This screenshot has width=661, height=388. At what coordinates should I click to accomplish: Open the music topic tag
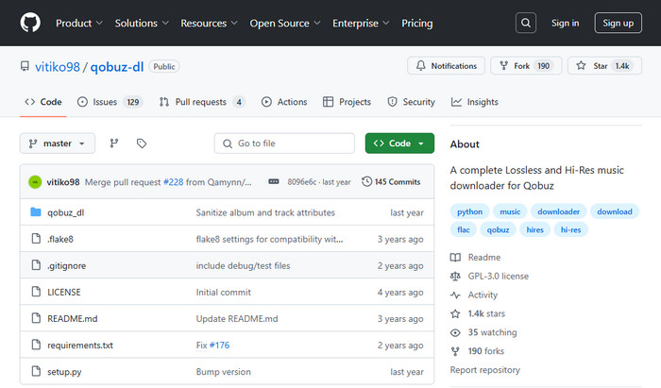(x=510, y=211)
